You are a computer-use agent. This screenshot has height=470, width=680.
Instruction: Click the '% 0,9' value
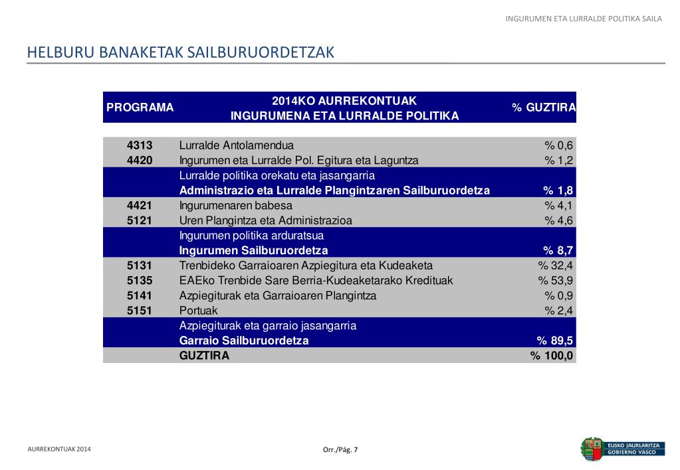point(558,296)
